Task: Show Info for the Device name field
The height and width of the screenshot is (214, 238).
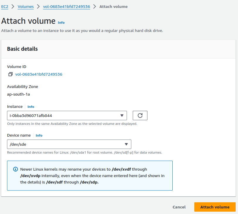Action: coord(39,135)
